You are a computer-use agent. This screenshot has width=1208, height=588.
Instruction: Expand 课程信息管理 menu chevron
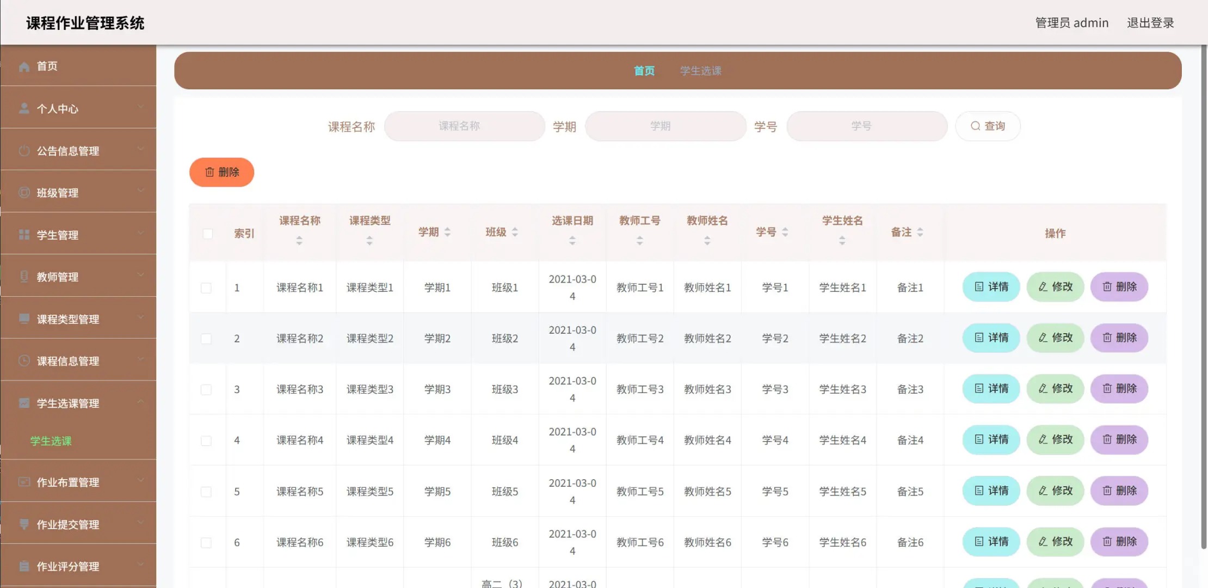pos(141,359)
